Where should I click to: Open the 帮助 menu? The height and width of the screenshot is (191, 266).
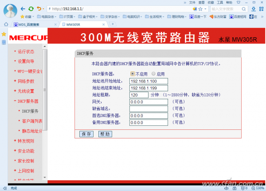tap(229, 2)
